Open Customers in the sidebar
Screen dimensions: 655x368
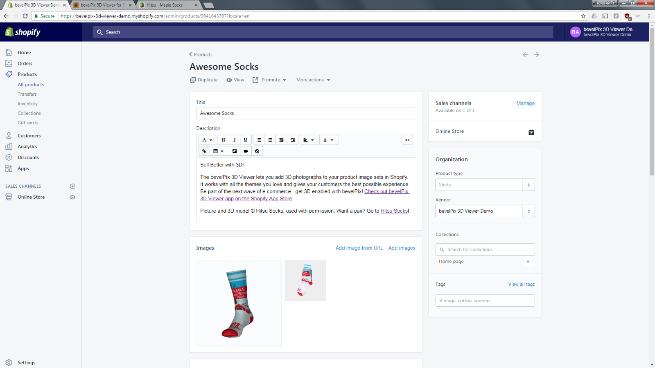tap(29, 136)
